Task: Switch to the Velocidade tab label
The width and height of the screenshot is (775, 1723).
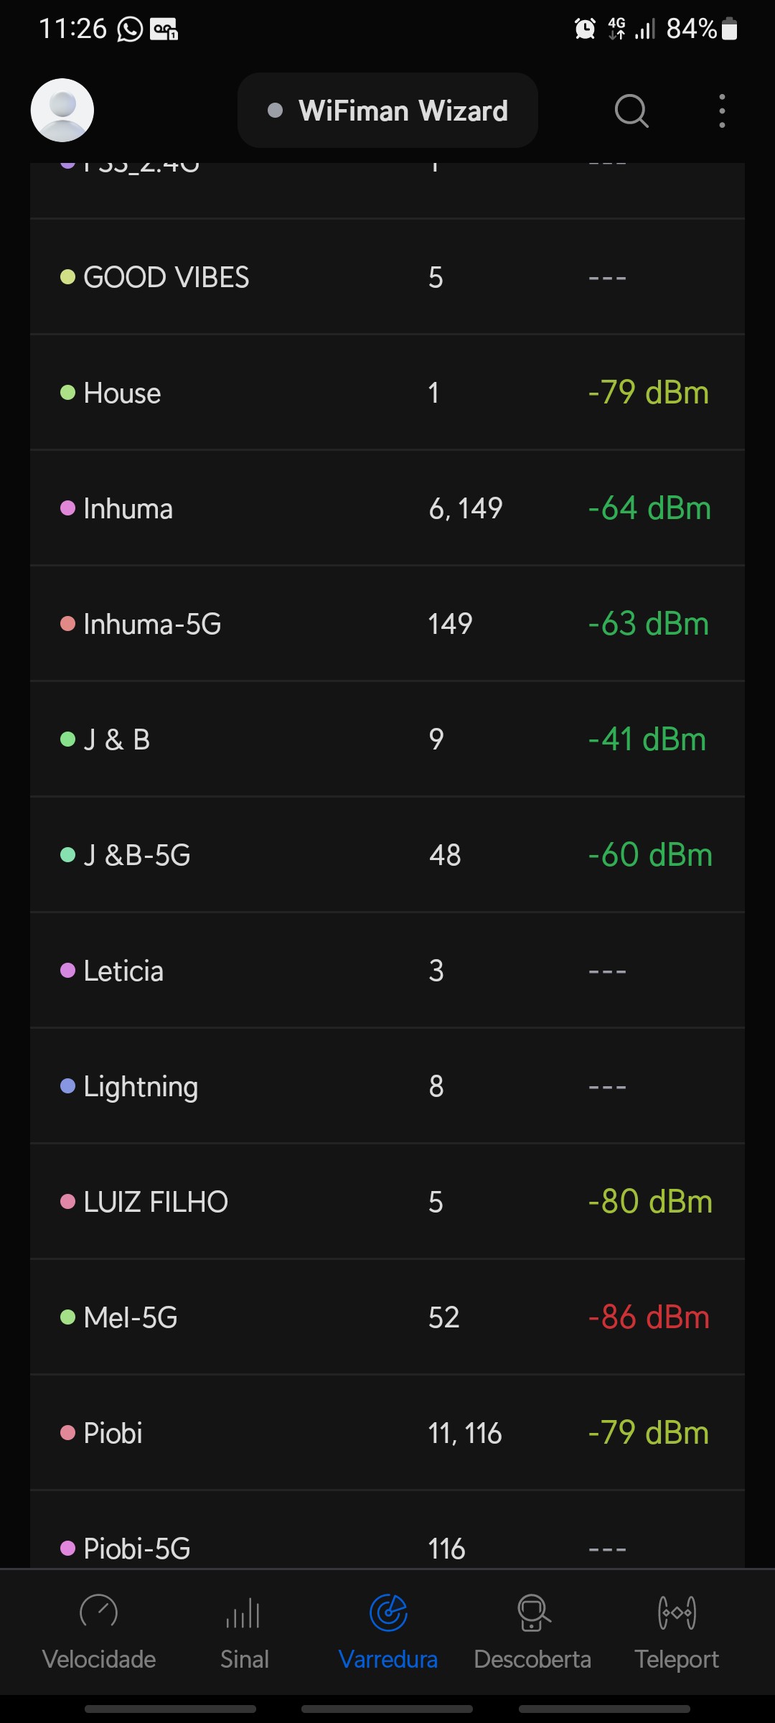Action: tap(99, 1659)
